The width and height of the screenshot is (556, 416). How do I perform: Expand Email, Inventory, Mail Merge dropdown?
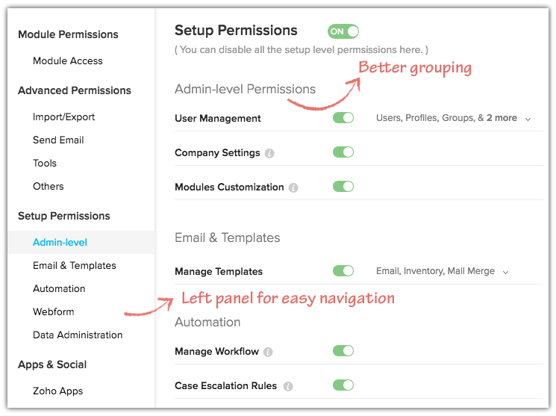click(x=505, y=272)
